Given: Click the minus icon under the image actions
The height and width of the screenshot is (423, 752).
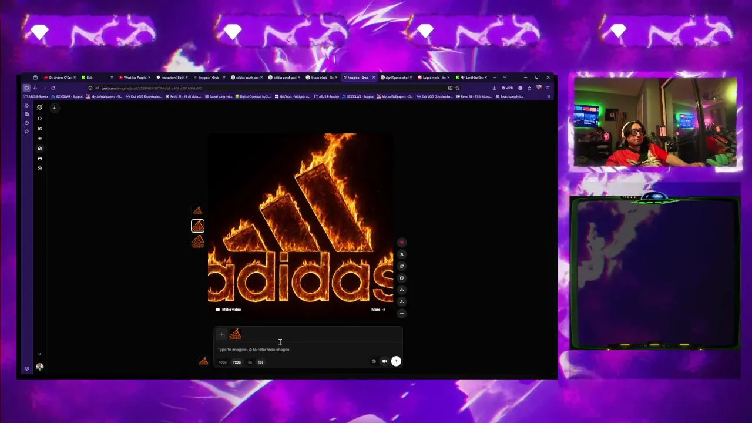Looking at the screenshot, I should 402,313.
